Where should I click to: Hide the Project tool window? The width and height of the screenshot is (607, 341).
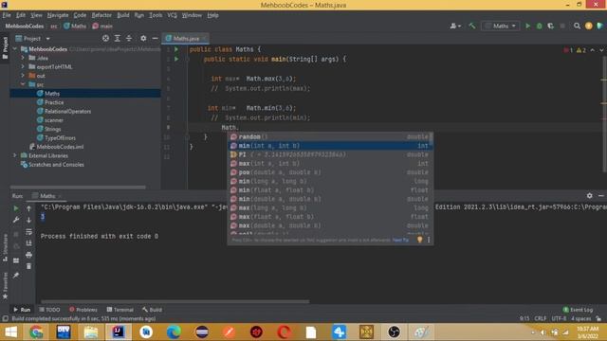coord(155,38)
